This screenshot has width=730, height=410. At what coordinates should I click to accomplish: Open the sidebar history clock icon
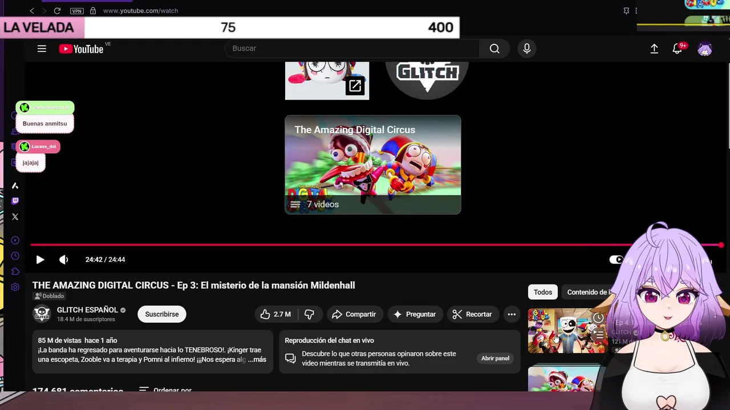coord(15,256)
